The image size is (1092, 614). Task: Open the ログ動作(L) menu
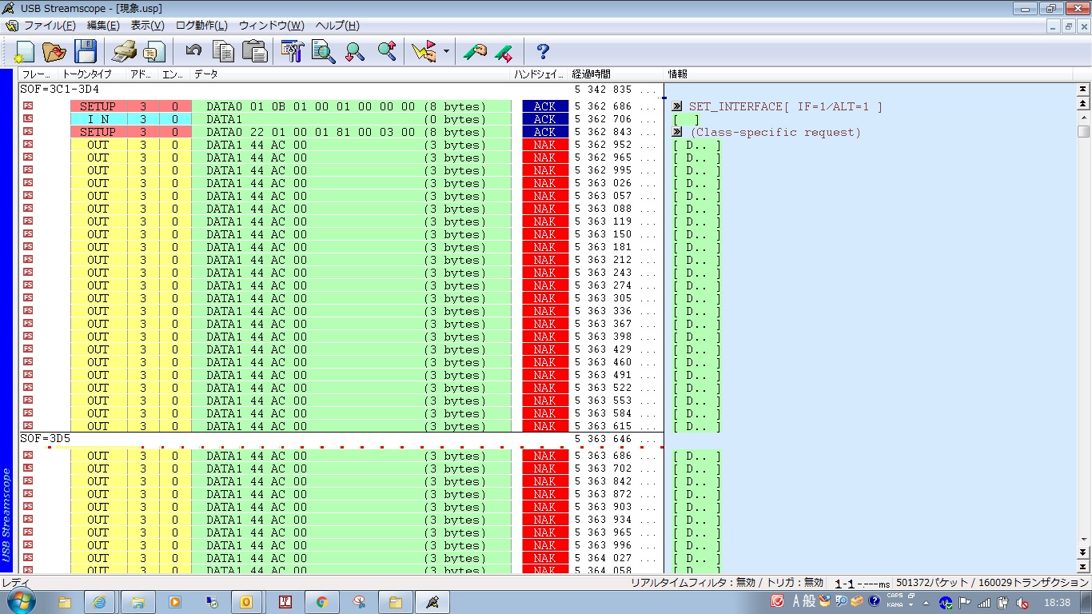tap(201, 26)
